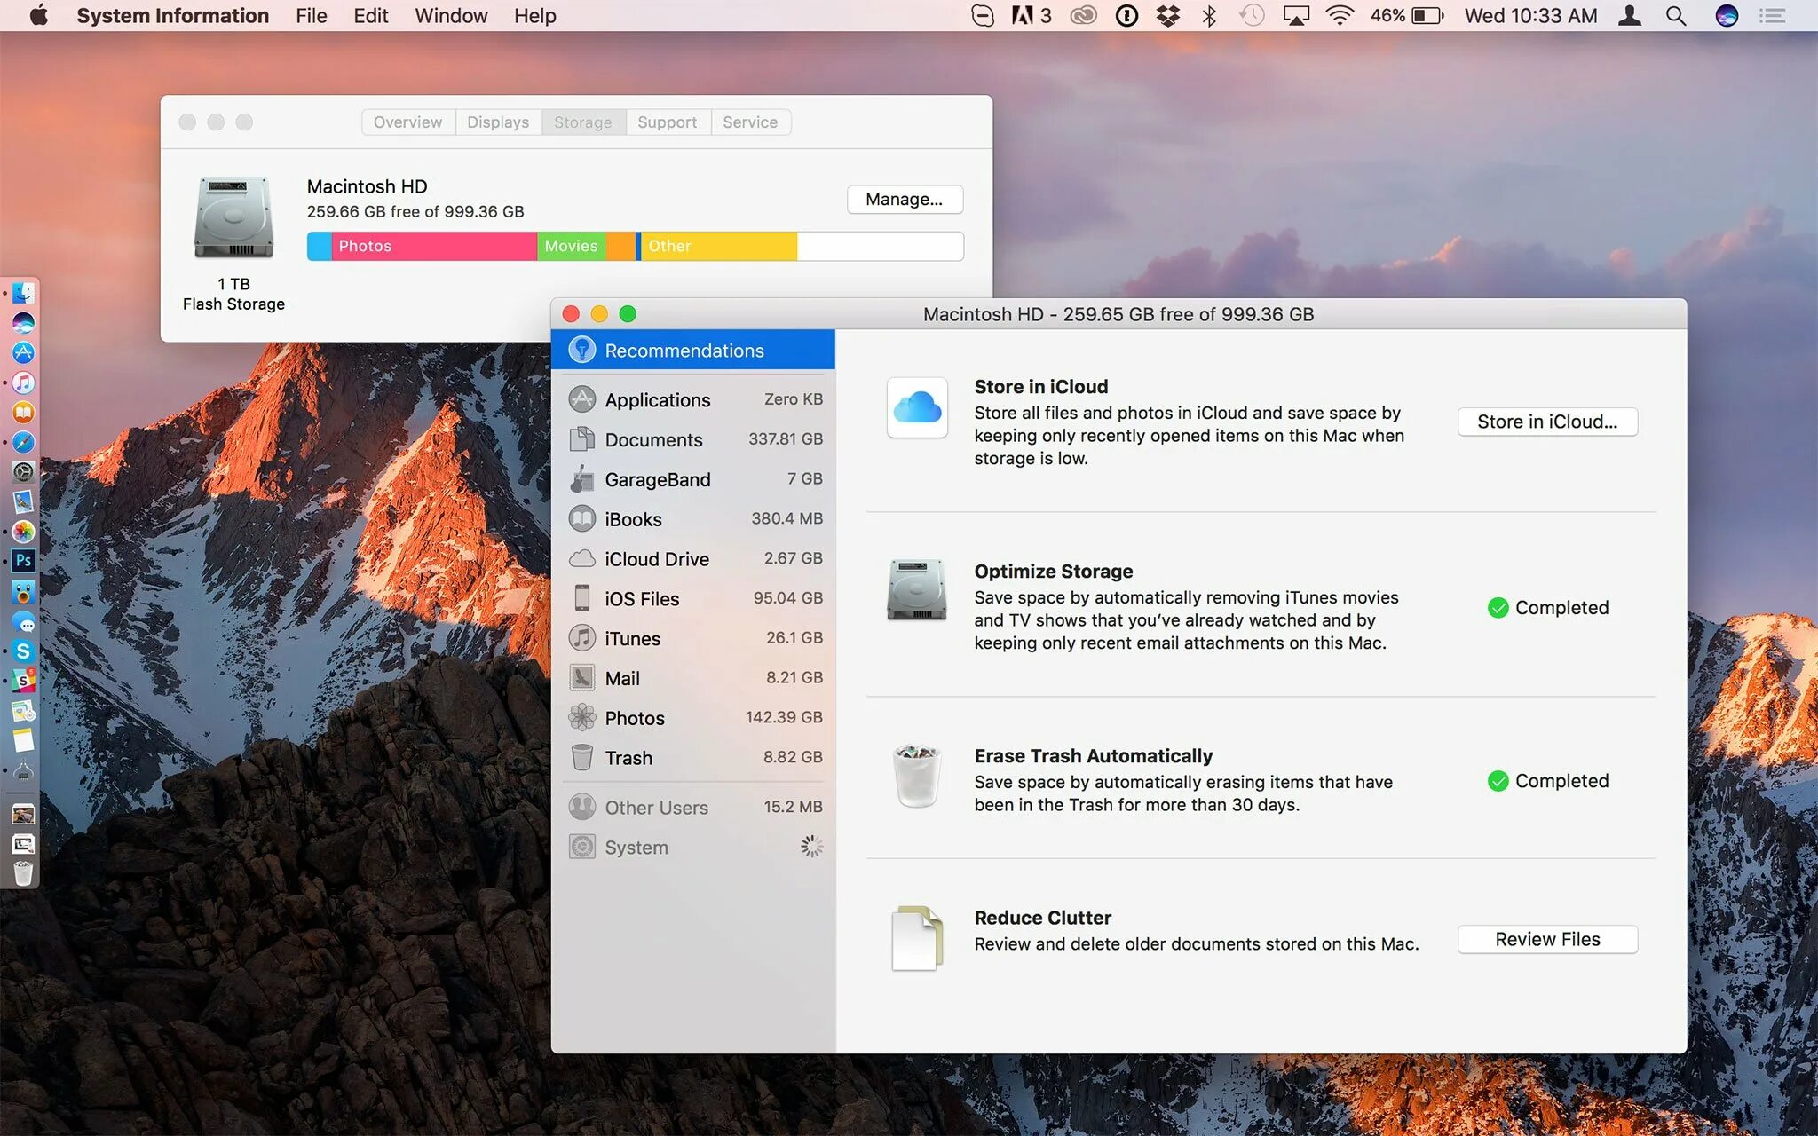Open Spotlight search in menu bar
Screen dimensions: 1818x1136
[1675, 16]
